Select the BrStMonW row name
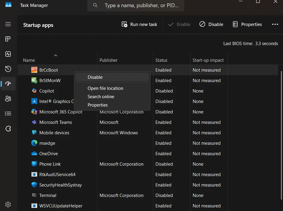The width and height of the screenshot is (283, 211). pyautogui.click(x=50, y=81)
